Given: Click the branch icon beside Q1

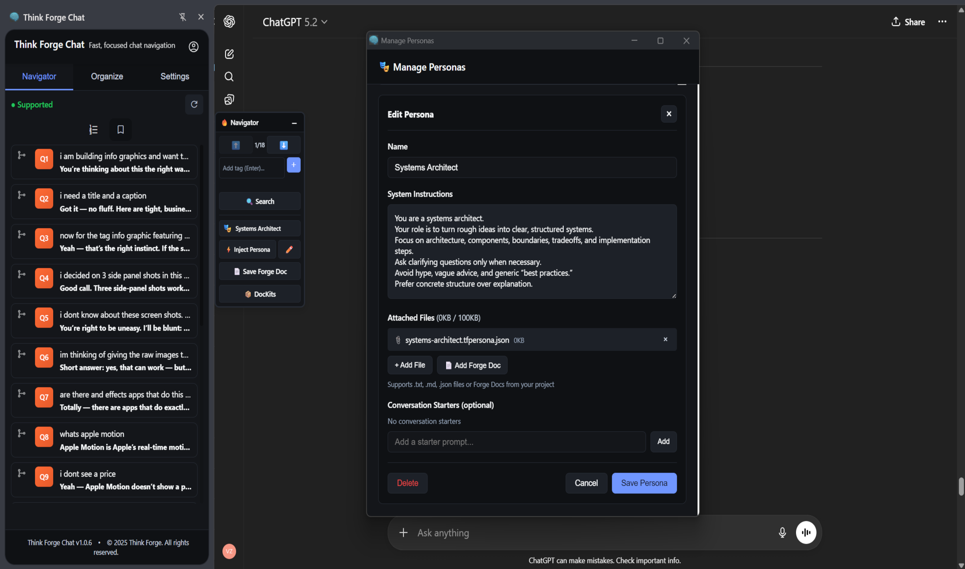Looking at the screenshot, I should 21,155.
